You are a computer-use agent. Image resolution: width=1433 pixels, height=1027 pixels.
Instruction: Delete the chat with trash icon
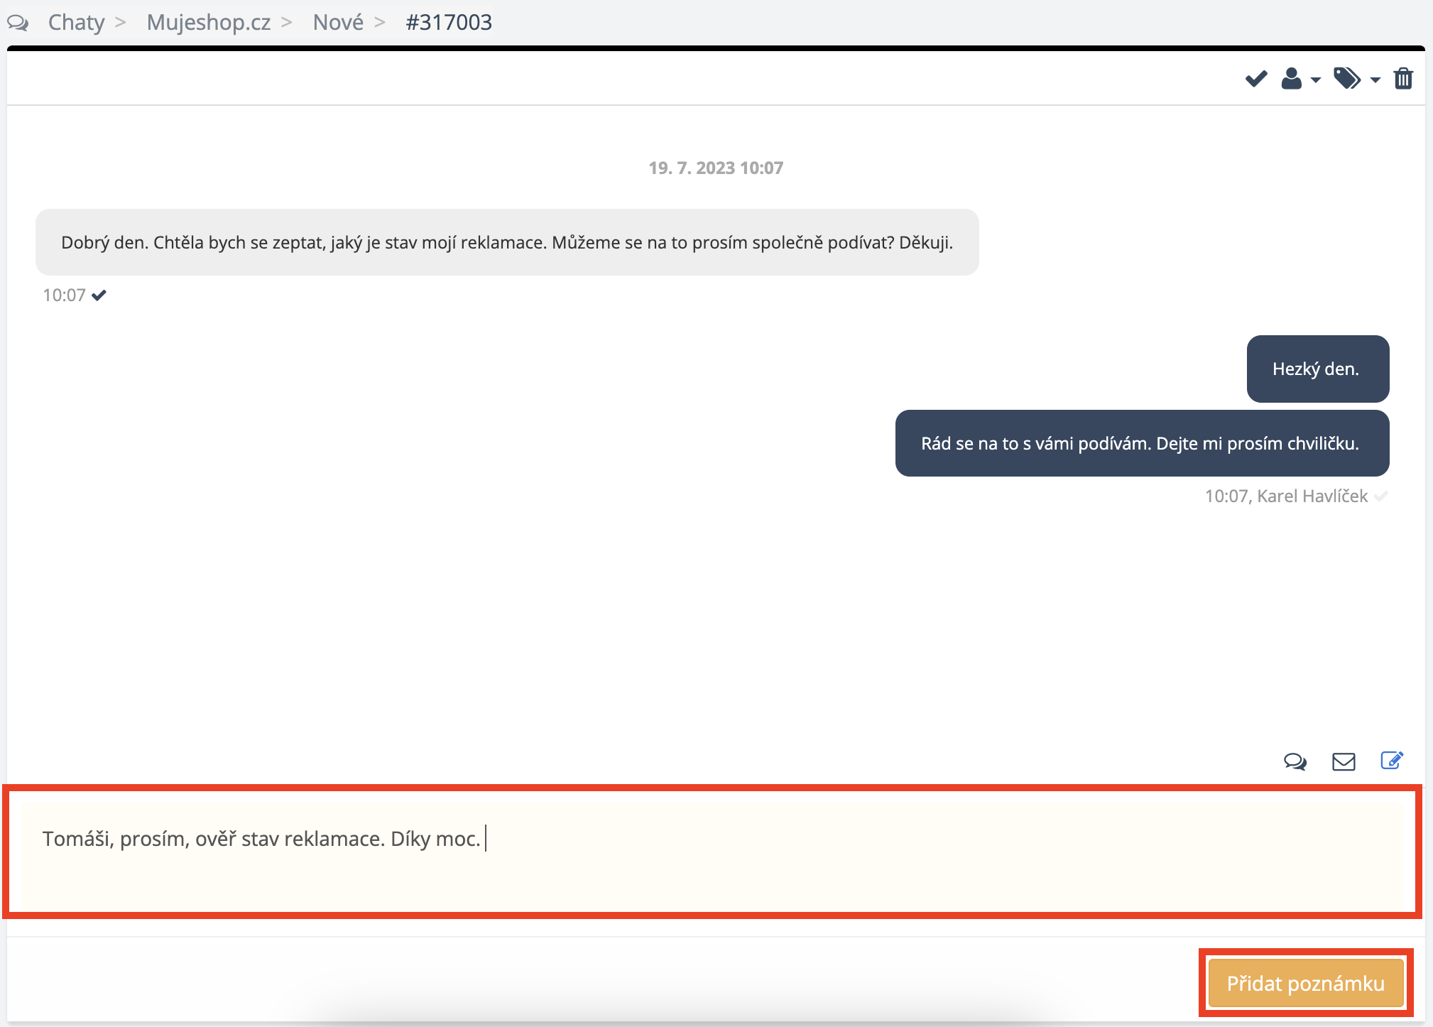tap(1403, 79)
